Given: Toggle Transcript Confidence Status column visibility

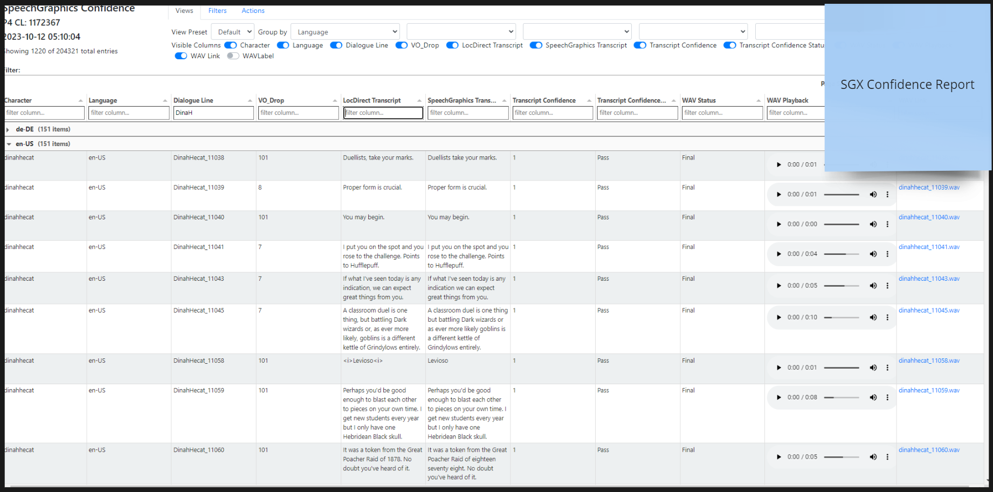Looking at the screenshot, I should (x=730, y=45).
